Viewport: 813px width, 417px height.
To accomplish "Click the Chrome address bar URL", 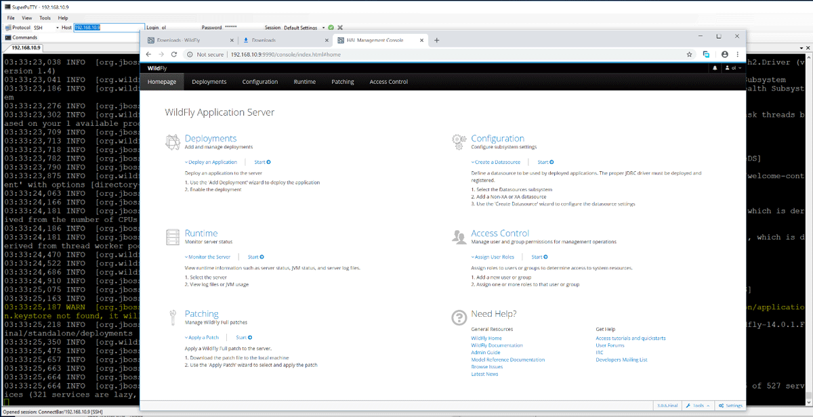I will click(x=285, y=54).
